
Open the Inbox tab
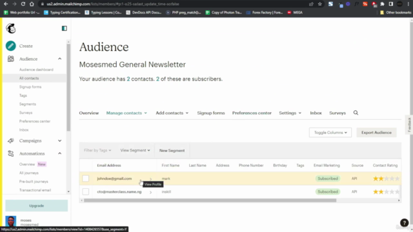[316, 113]
